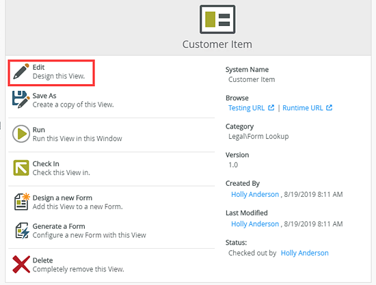Click the Check In arrow icon
Image resolution: width=376 pixels, height=285 pixels.
[x=21, y=168]
